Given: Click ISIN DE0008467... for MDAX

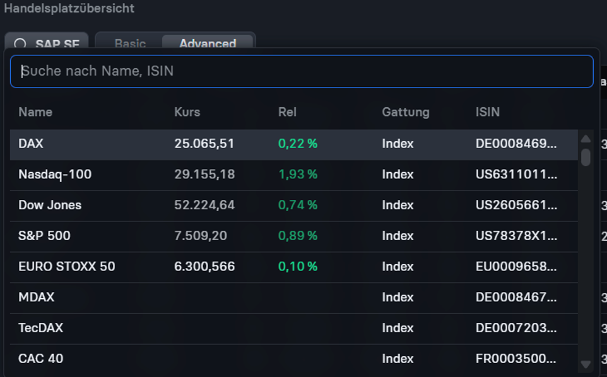Looking at the screenshot, I should click(516, 298).
